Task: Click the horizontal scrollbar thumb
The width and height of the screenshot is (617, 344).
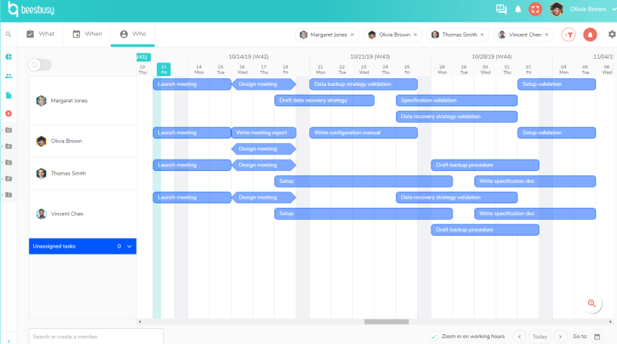Action: coord(386,321)
